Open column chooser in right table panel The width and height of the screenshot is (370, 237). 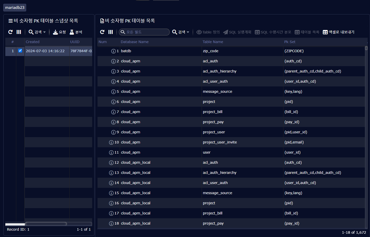click(x=110, y=32)
